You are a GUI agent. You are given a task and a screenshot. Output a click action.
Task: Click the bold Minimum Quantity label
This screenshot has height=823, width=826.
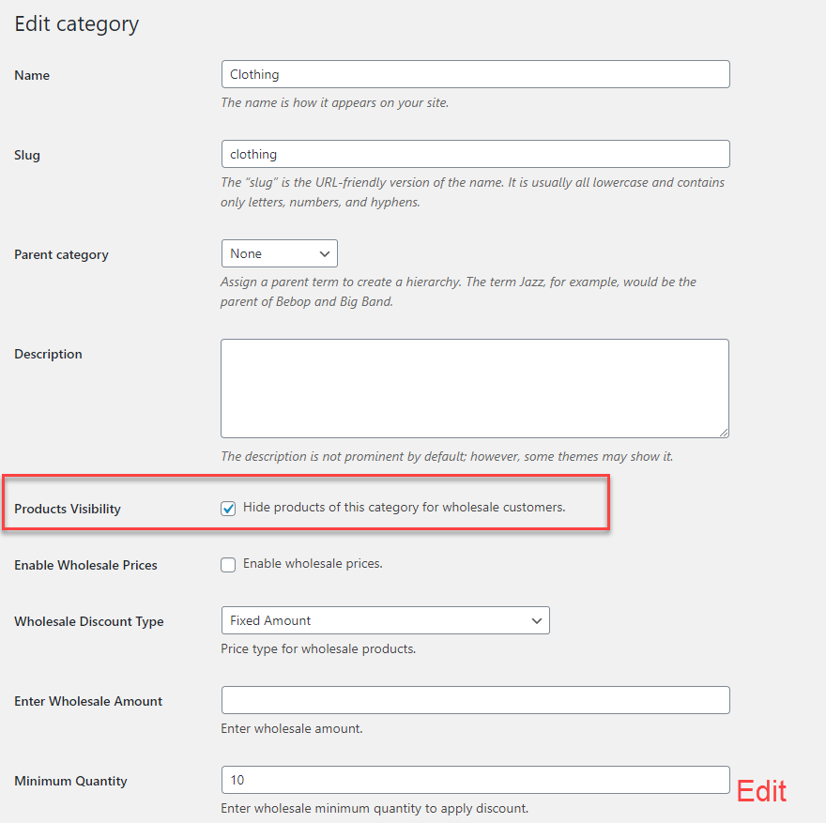click(x=70, y=781)
